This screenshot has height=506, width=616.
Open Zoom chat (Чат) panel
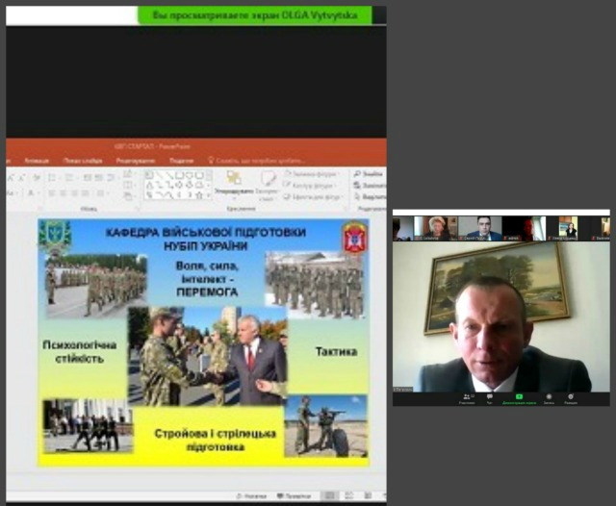(490, 398)
